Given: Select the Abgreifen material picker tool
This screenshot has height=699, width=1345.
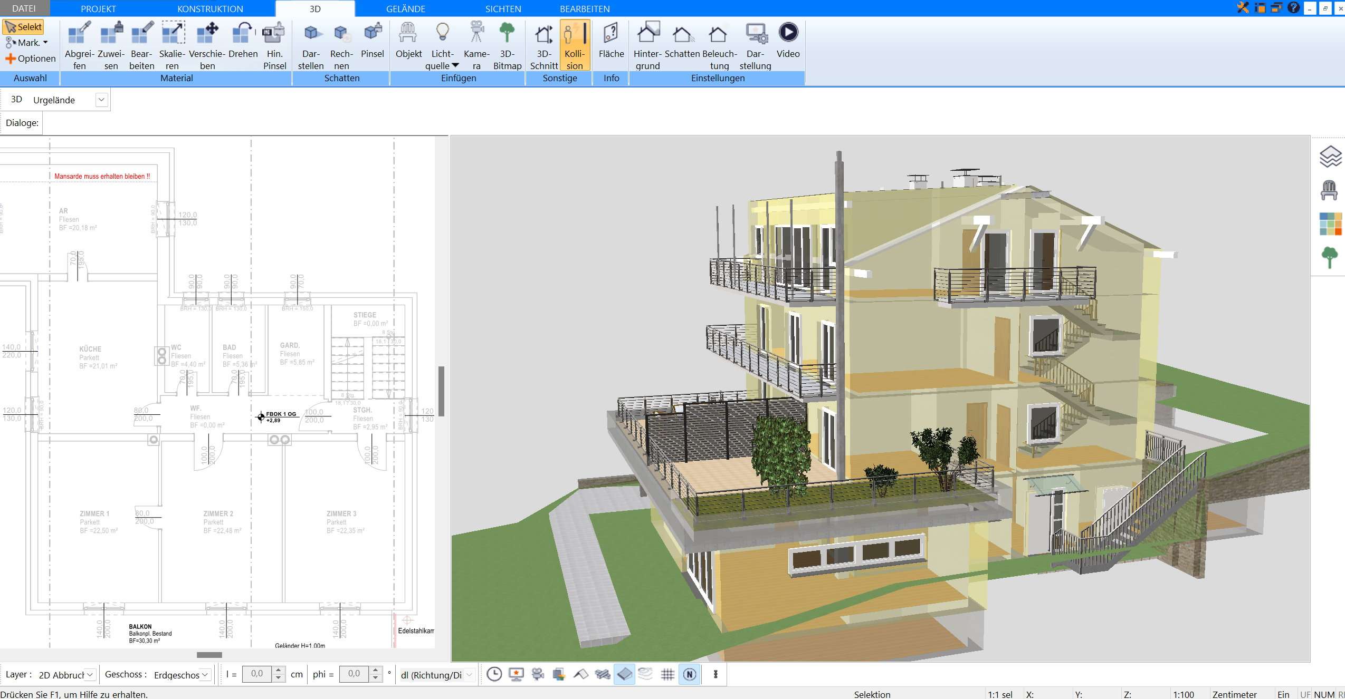Looking at the screenshot, I should pyautogui.click(x=79, y=45).
